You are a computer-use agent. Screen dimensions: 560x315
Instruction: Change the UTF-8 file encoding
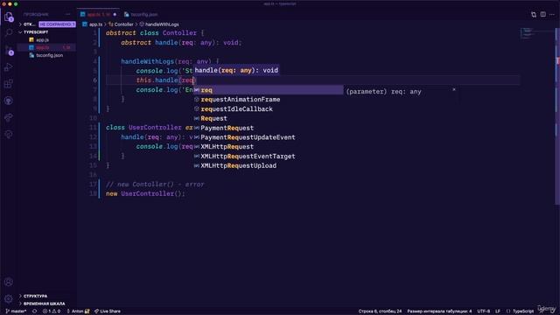pyautogui.click(x=484, y=311)
